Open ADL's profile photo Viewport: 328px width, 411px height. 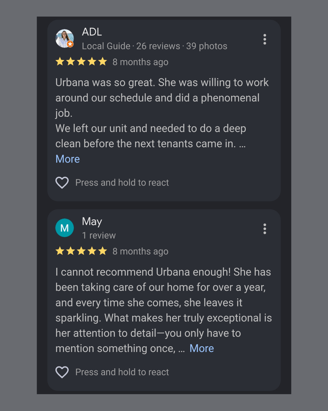[x=65, y=38]
